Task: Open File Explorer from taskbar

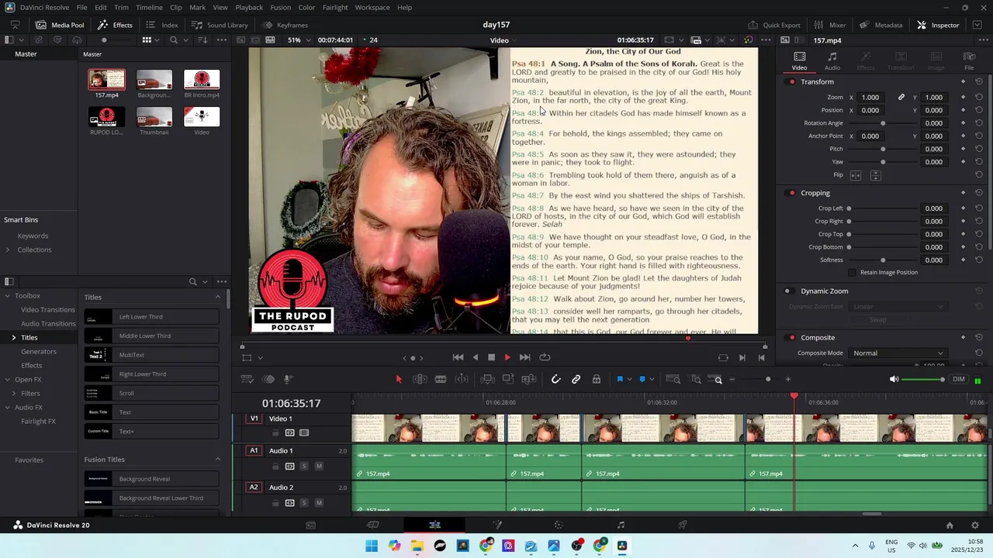Action: coord(417,546)
